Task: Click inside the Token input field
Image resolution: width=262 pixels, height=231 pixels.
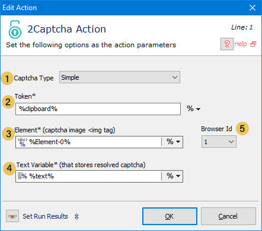Action: [x=98, y=109]
